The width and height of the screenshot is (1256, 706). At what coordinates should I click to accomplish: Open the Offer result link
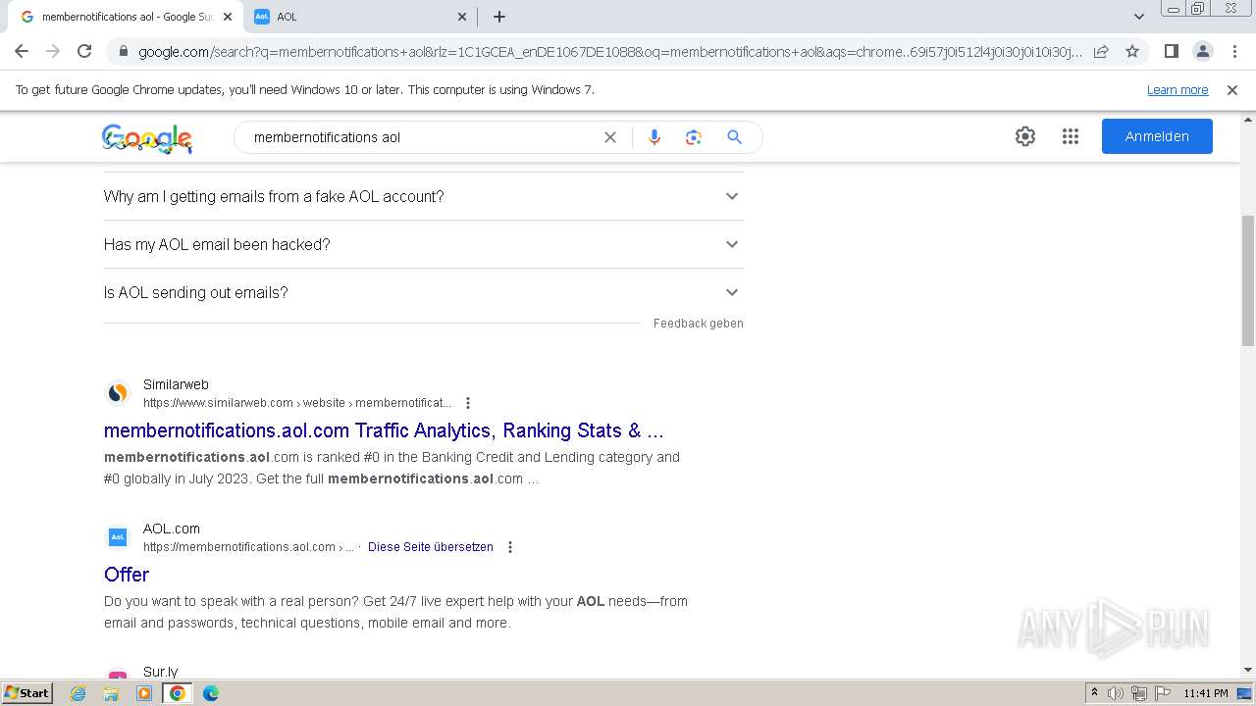(127, 575)
